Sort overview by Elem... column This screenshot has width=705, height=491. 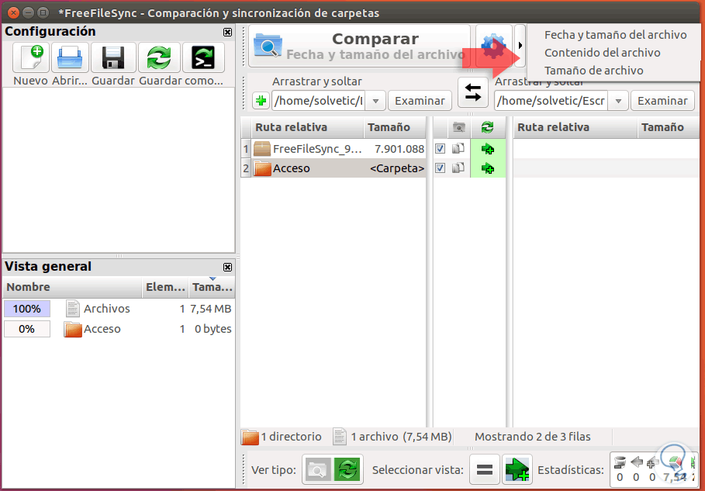click(x=165, y=287)
